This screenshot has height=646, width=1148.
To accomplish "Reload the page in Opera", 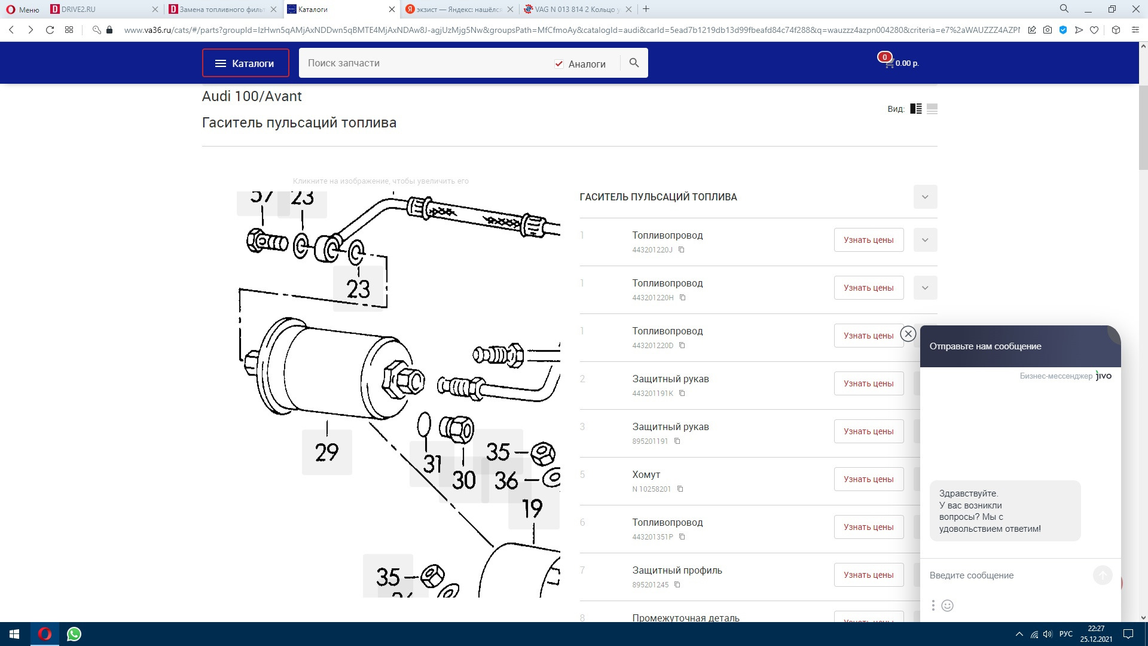I will pyautogui.click(x=50, y=30).
